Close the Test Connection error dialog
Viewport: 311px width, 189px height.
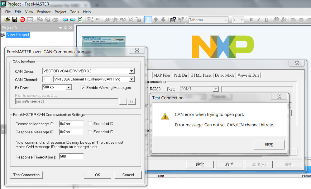coord(279,97)
